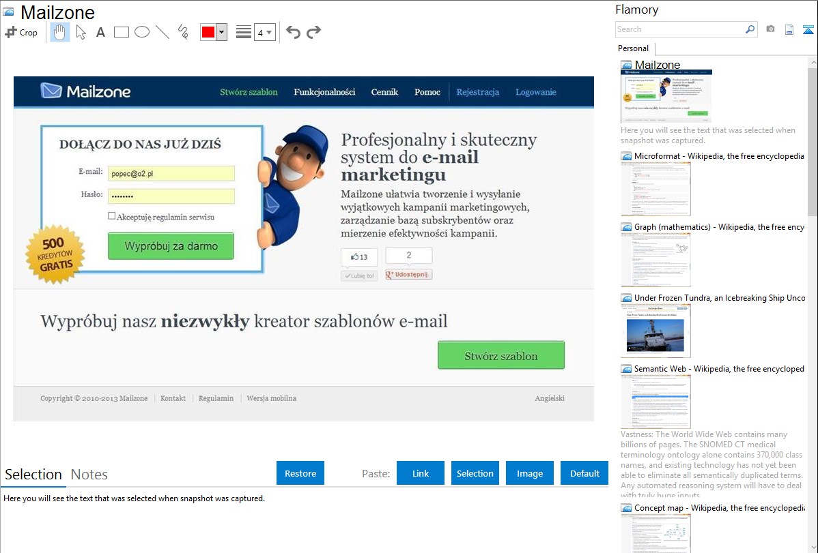Image resolution: width=818 pixels, height=553 pixels.
Task: Select the Concept map snapshot title
Action: tap(720, 507)
